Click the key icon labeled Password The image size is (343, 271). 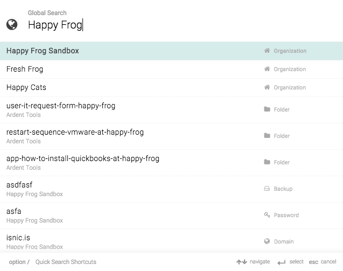click(x=267, y=215)
